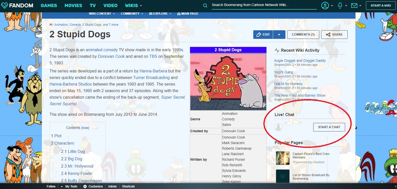Open the Super Secret, Secret Squirrel link
This screenshot has width=397, height=189.
117,100
